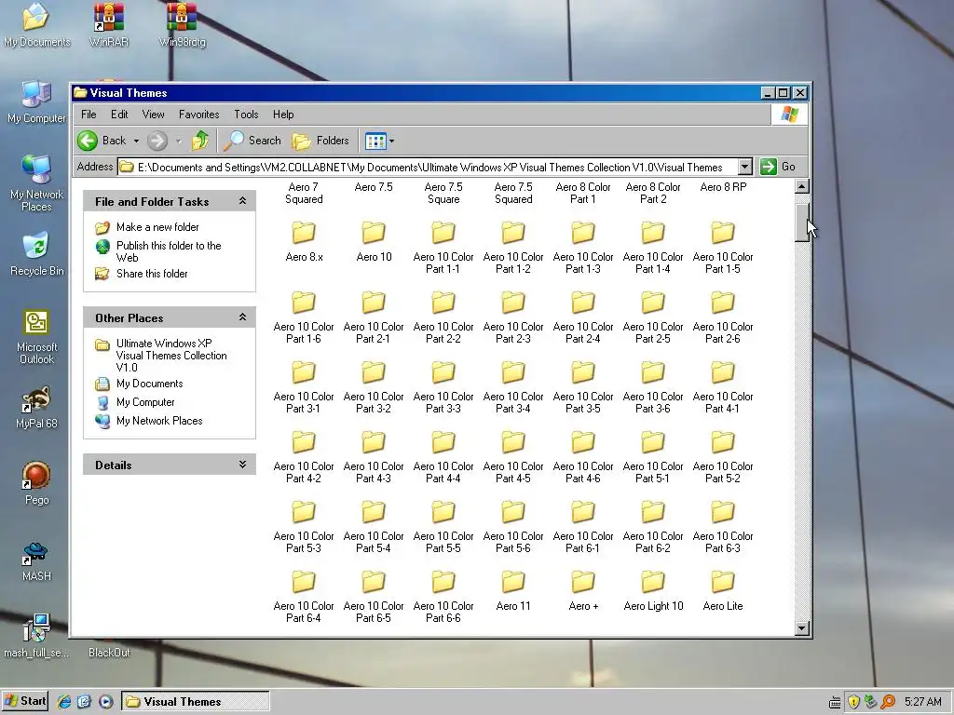Select the Aero 10 Color Part 1-5 folder
Screen dimensions: 954x715
pos(723,248)
